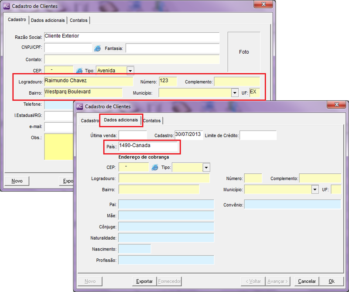Screen dimensions: 349x292
Task: Click back window title bar app icon
Action: [6, 6]
